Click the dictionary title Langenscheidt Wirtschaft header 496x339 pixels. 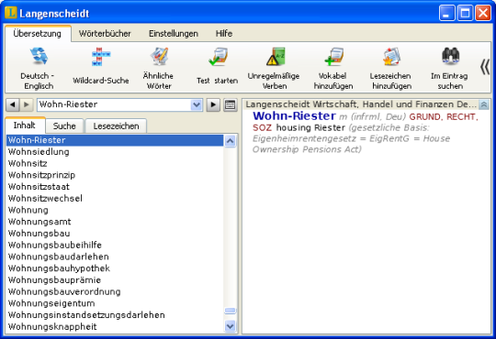(x=361, y=104)
